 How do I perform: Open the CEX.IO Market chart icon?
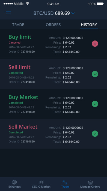click(41, 182)
